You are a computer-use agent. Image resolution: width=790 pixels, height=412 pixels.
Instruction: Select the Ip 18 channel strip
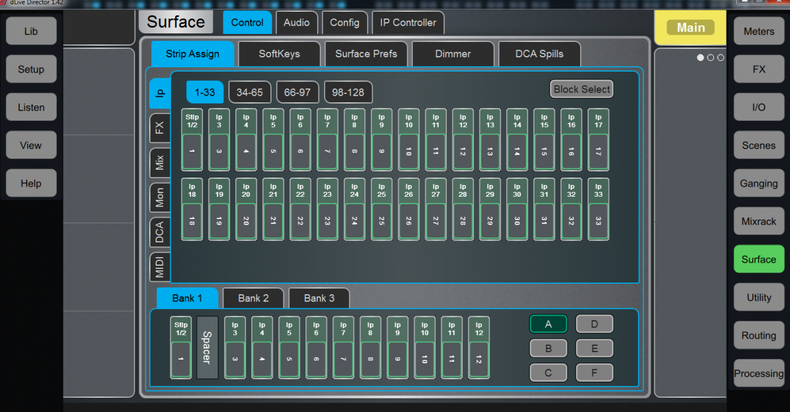(x=192, y=210)
